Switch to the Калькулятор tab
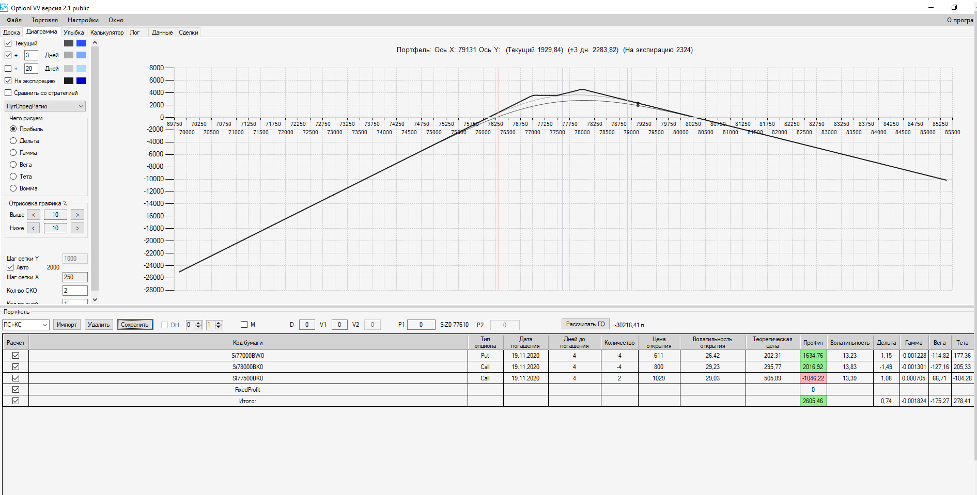 tap(107, 33)
